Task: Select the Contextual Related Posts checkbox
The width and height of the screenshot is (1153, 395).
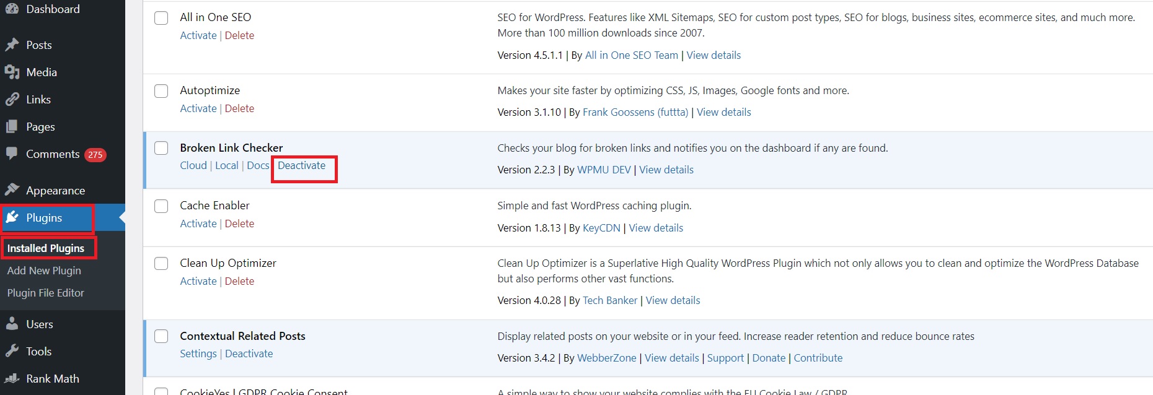Action: (x=161, y=336)
